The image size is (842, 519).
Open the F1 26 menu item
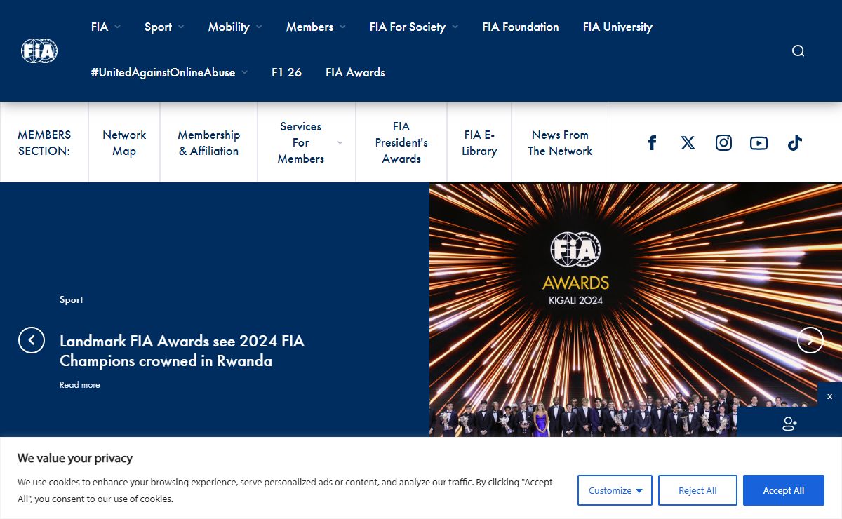tap(286, 72)
